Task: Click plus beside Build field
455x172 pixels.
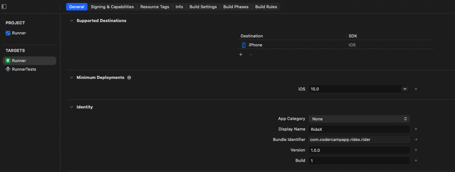Action: point(416,160)
